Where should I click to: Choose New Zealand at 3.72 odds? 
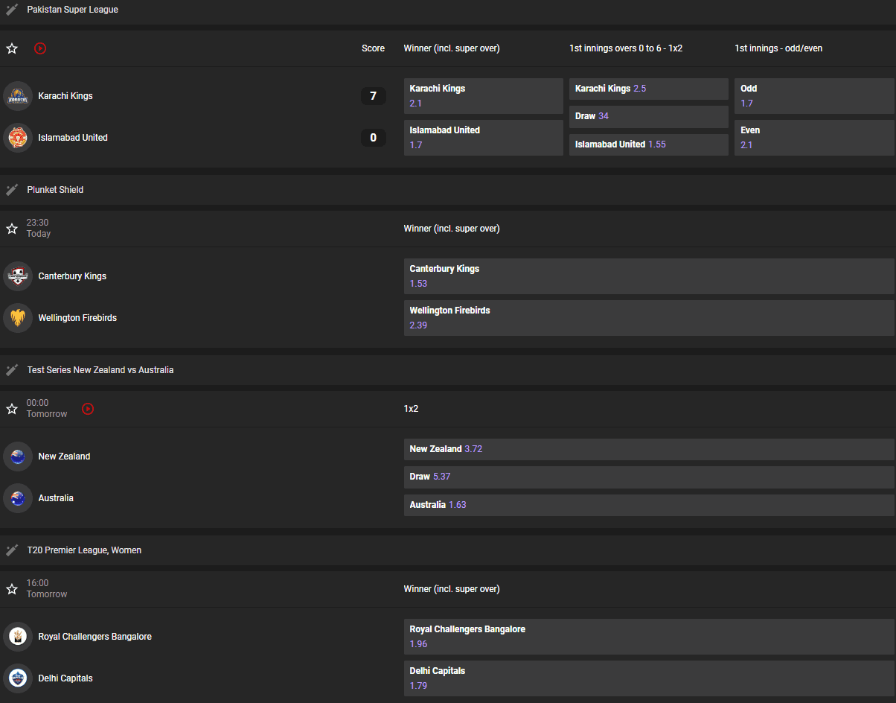coord(649,449)
